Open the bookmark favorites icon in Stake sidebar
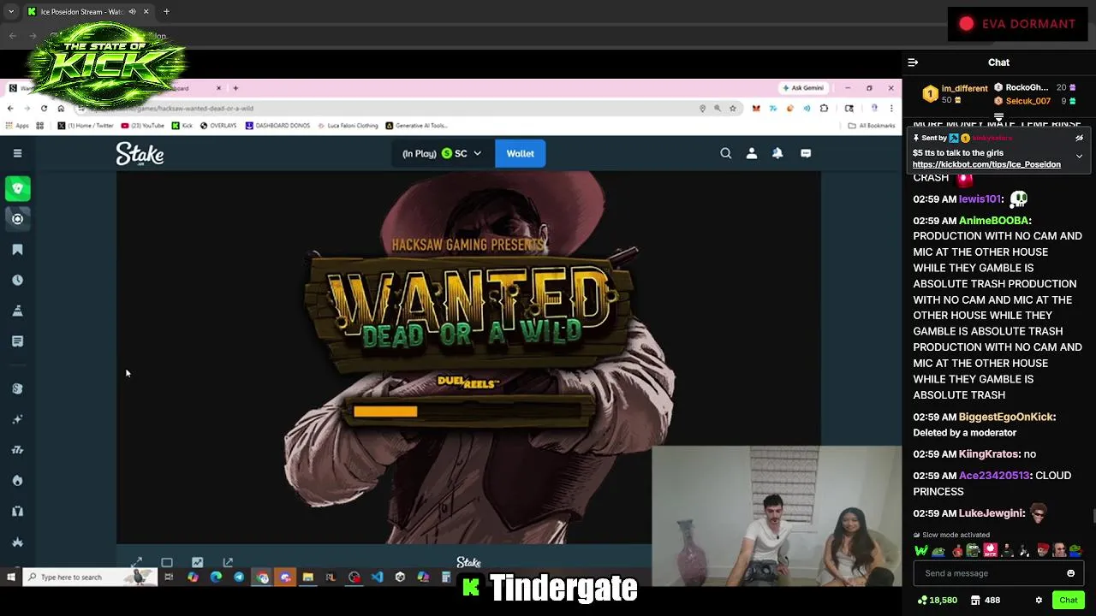Image resolution: width=1096 pixels, height=616 pixels. [17, 250]
